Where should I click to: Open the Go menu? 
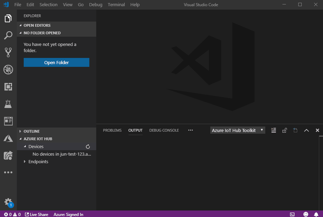(80, 4)
